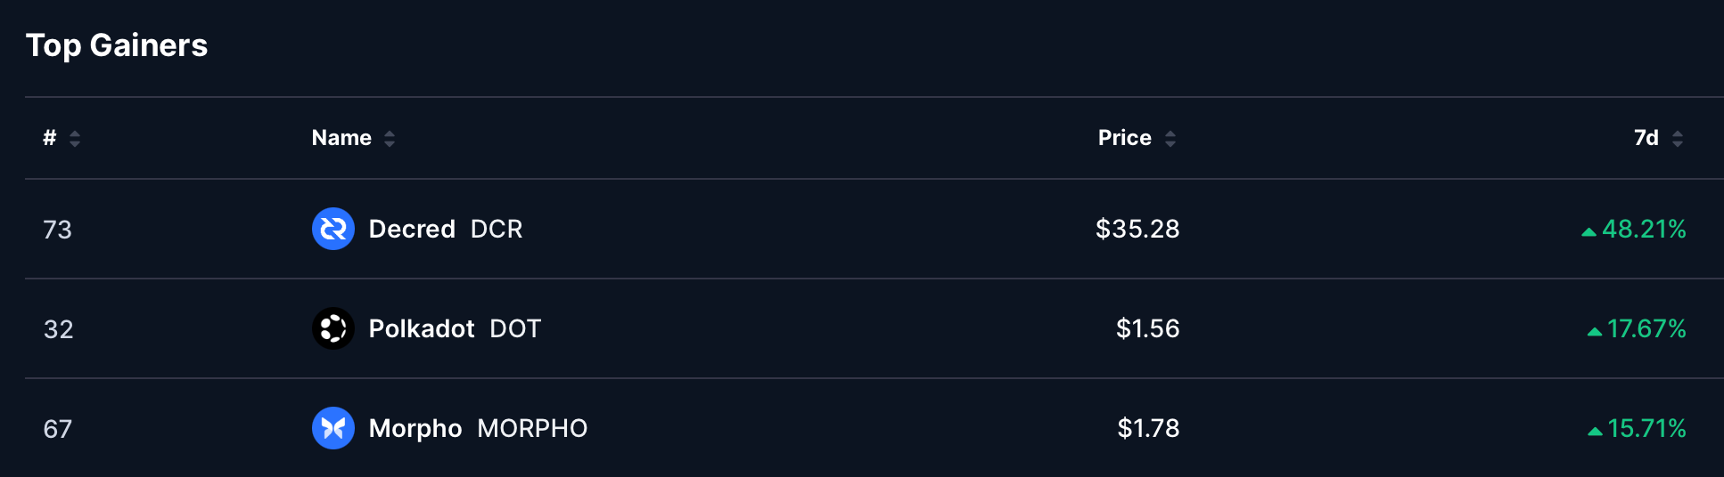Click the MORPHO ticker symbol
The height and width of the screenshot is (477, 1724).
(x=532, y=428)
